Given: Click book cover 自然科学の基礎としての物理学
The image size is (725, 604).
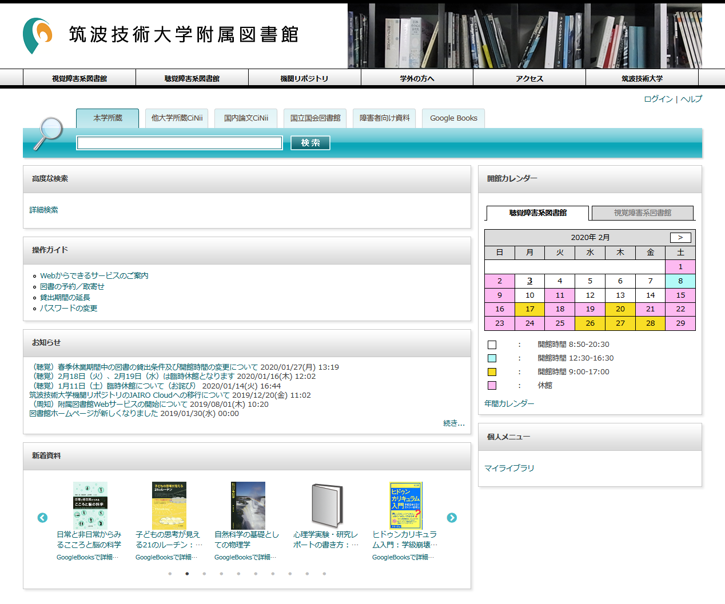Looking at the screenshot, I should point(248,506).
